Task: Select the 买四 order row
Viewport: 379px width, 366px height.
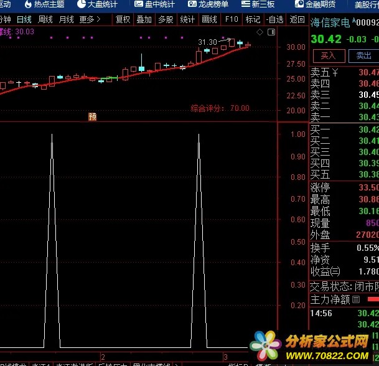Action: (344, 163)
